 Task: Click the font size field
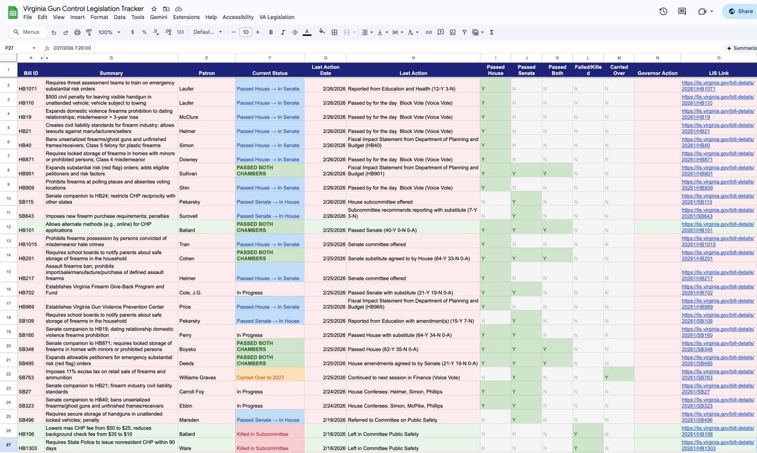coord(245,32)
